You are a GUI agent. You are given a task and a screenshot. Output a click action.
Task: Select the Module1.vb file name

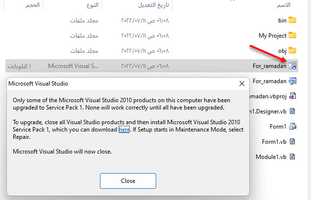pos(270,157)
